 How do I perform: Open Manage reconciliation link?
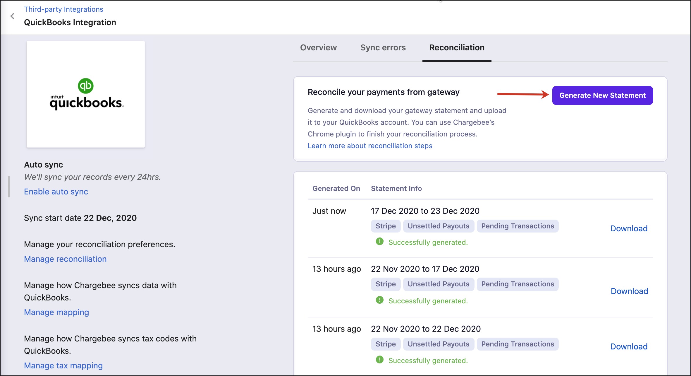65,259
